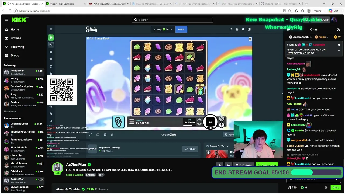Switch to the Personal Movie Rating tab
Image resolution: width=345 pixels, height=194 pixels.
pos(151,4)
